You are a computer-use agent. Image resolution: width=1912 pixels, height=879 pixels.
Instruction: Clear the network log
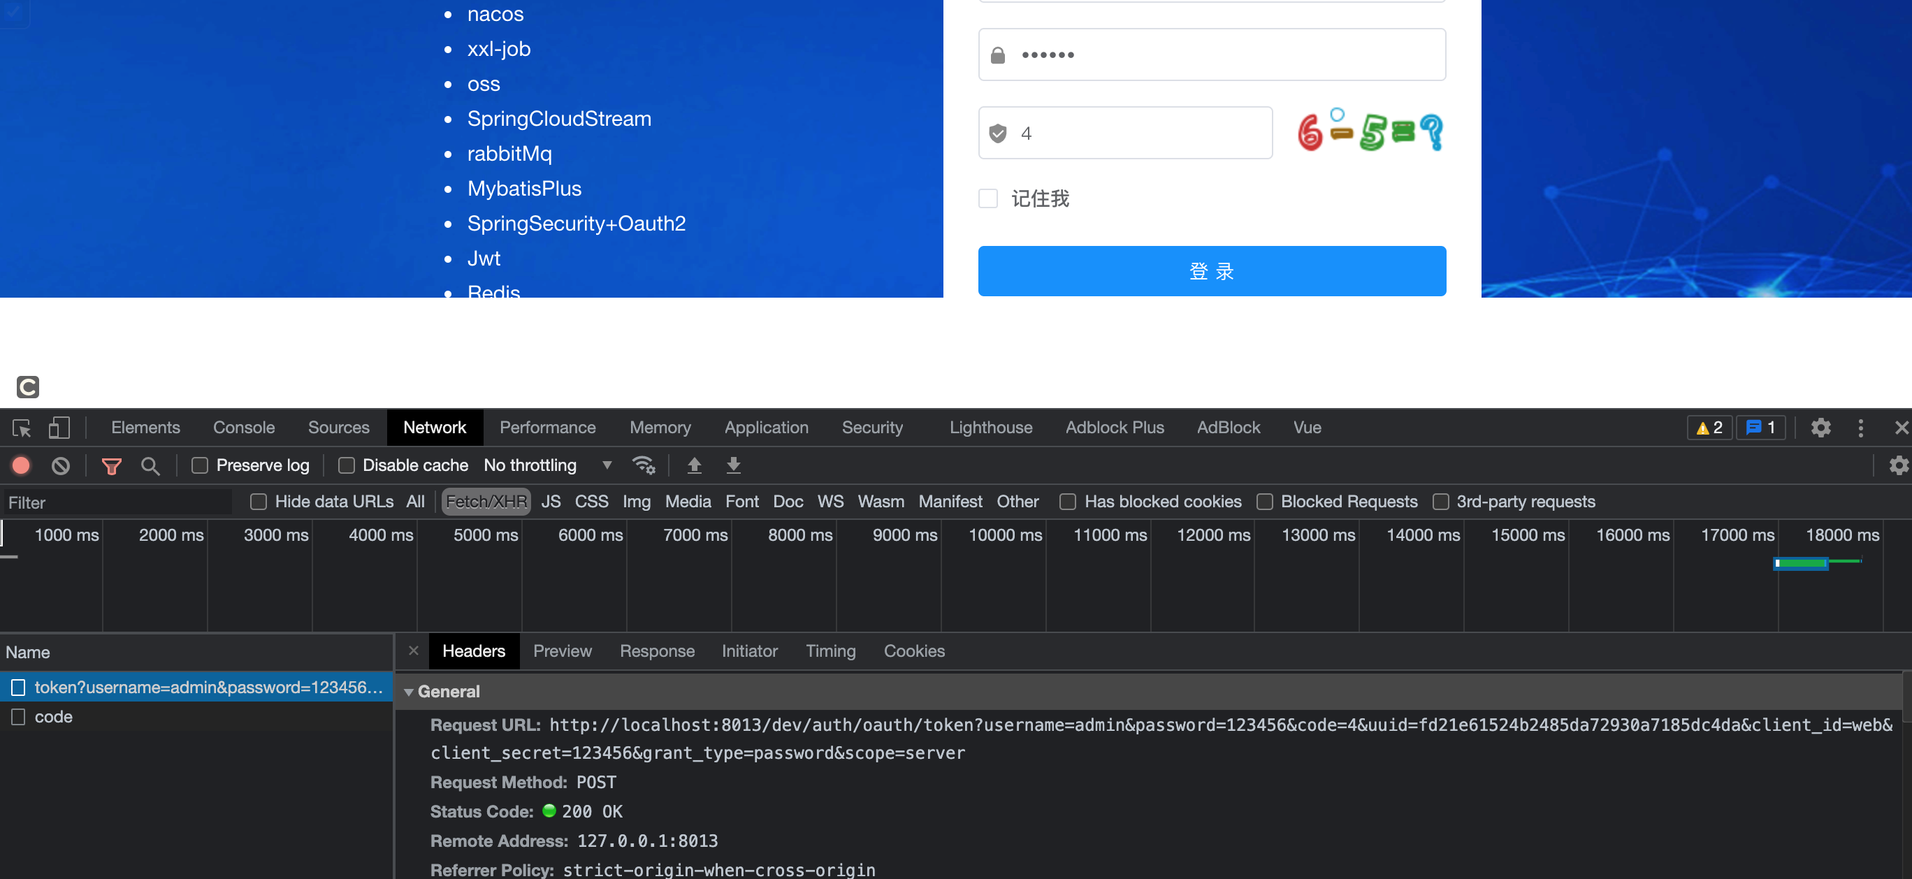pyautogui.click(x=61, y=465)
